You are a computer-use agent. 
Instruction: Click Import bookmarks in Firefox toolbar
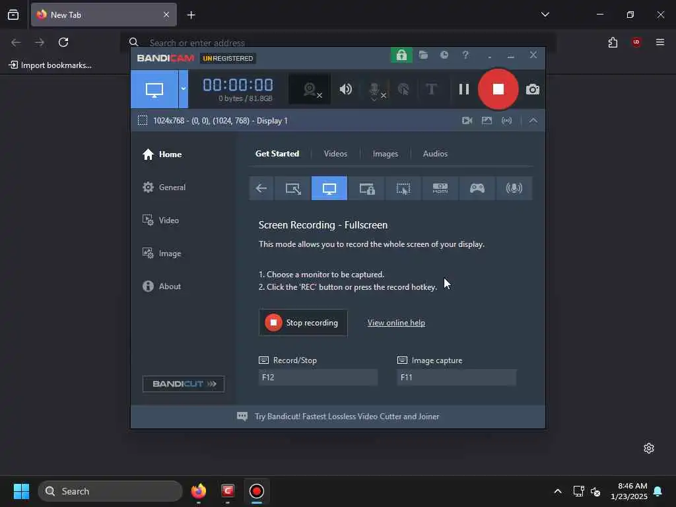[x=50, y=65]
